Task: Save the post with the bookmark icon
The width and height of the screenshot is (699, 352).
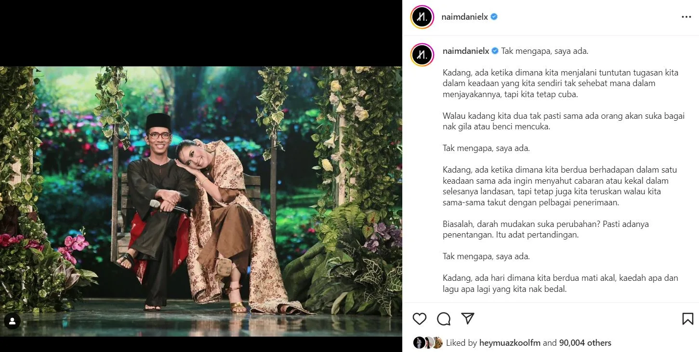Action: coord(687,319)
